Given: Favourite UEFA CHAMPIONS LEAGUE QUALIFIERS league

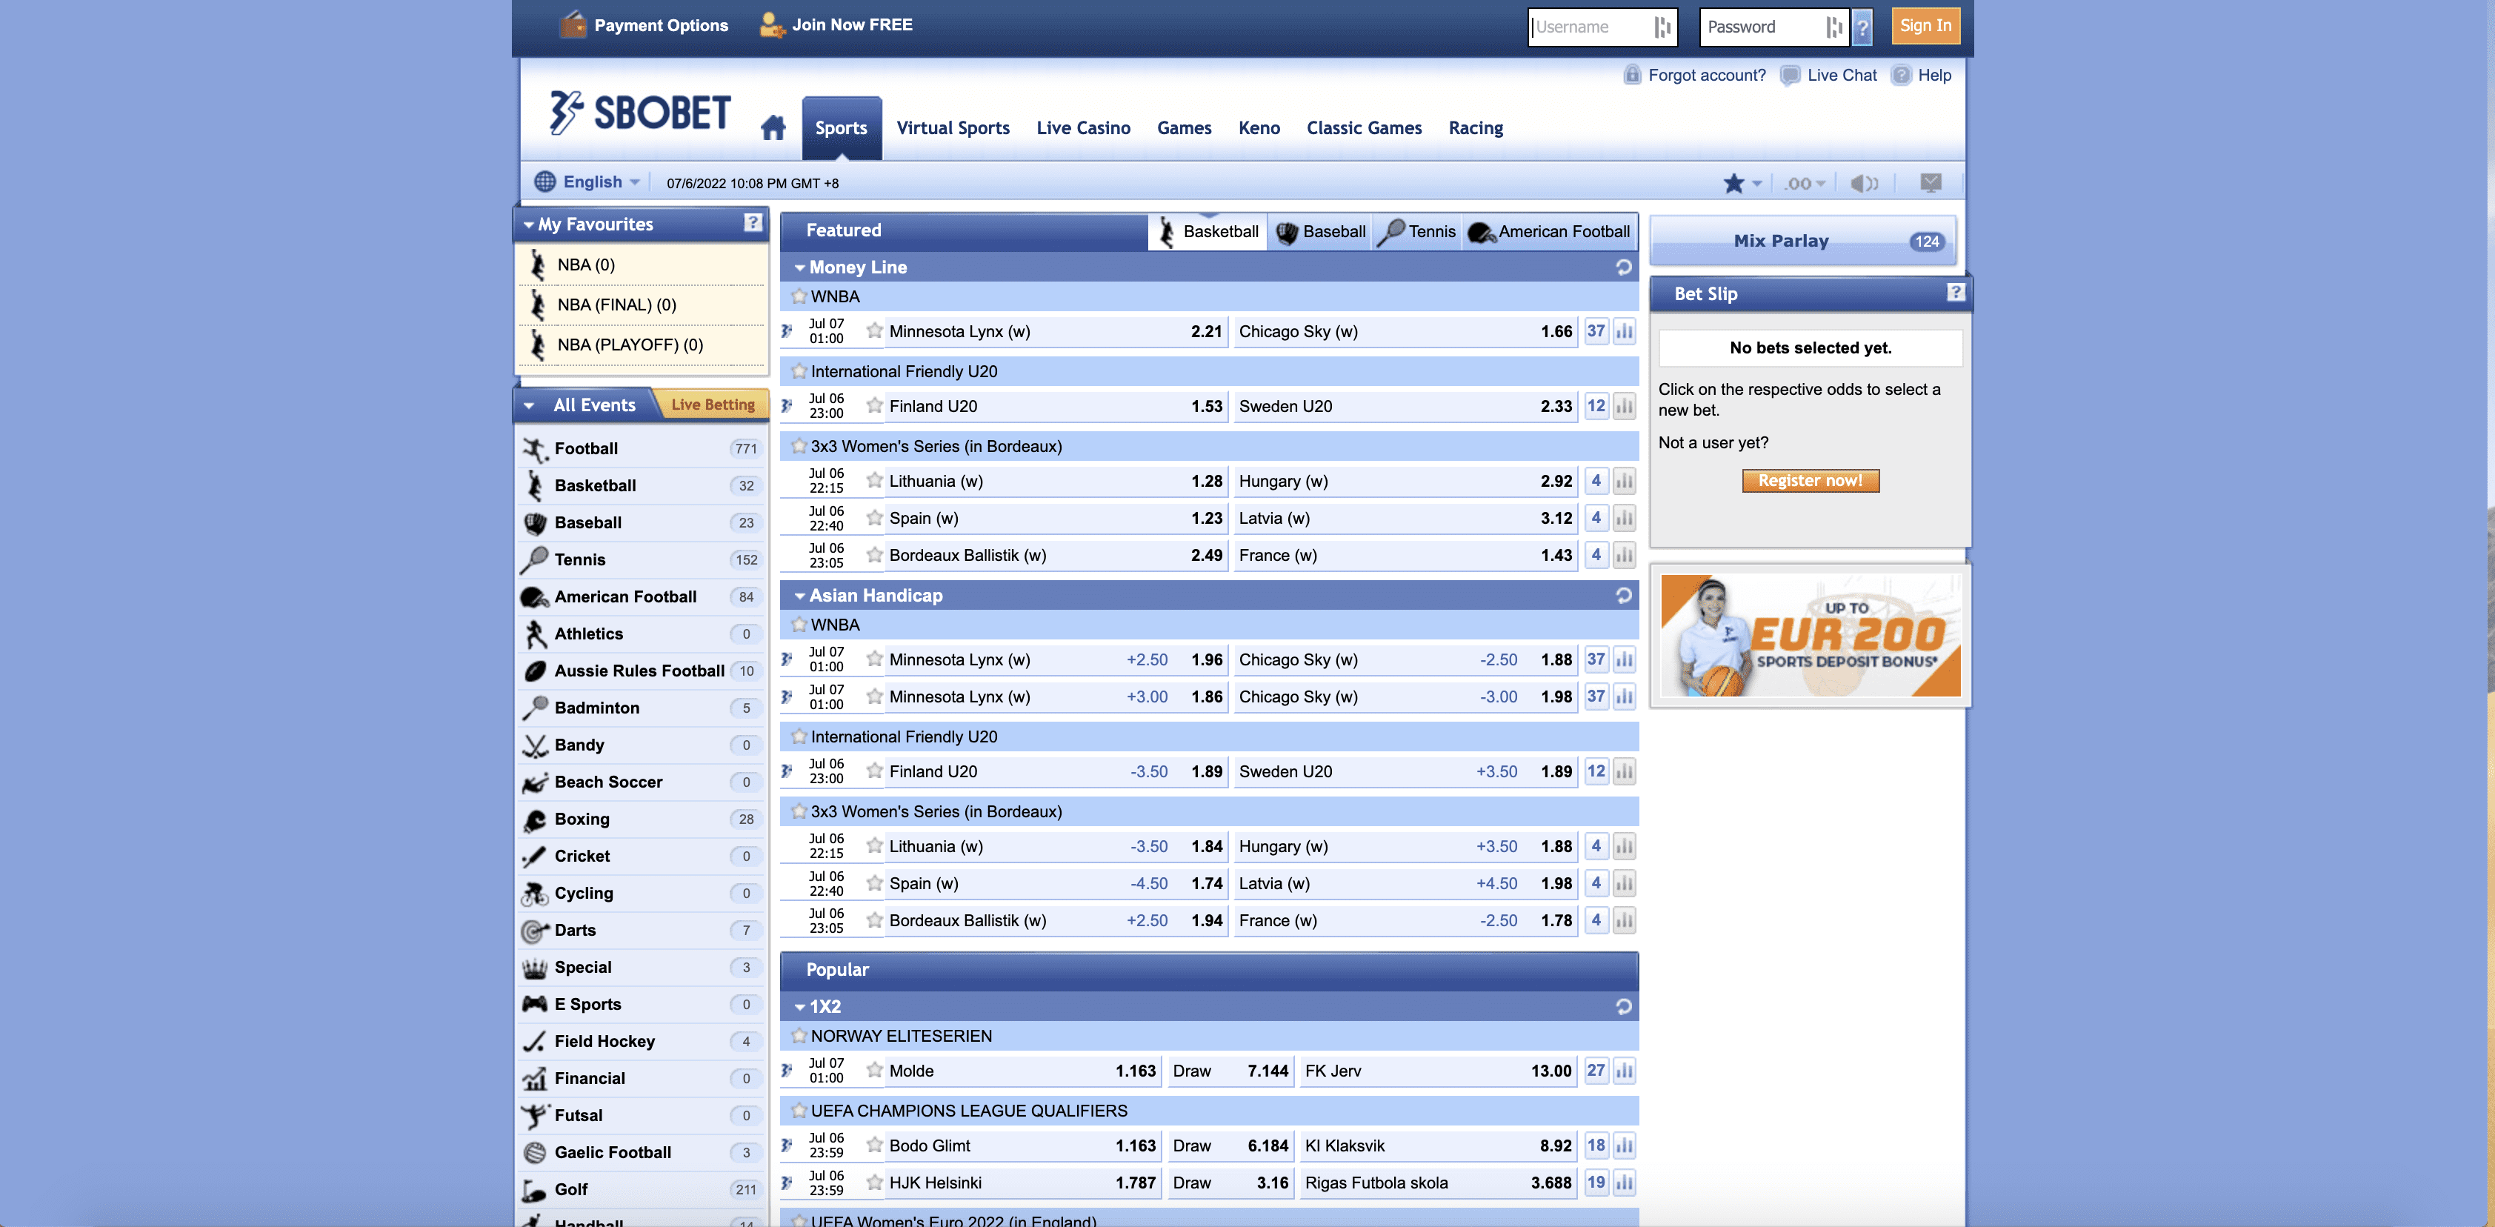Looking at the screenshot, I should pyautogui.click(x=799, y=1110).
